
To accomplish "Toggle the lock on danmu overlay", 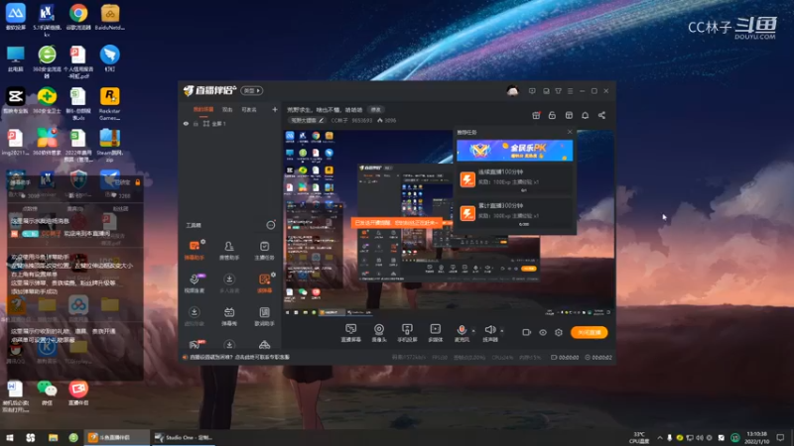I will pyautogui.click(x=137, y=182).
